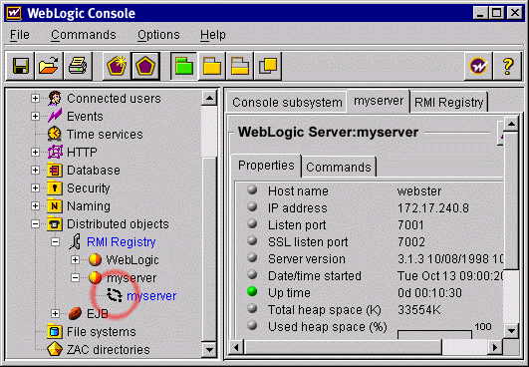Toggle the SSL listen port indicator
Viewport: 529px width, 367px height.
pos(252,240)
